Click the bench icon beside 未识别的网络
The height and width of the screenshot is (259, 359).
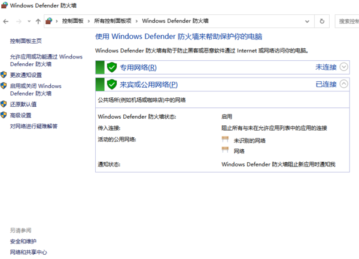pyautogui.click(x=225, y=140)
